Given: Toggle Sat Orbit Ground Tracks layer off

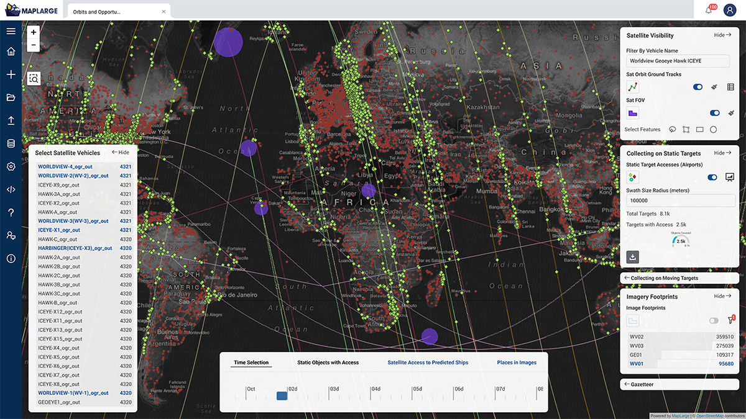Looking at the screenshot, I should [x=698, y=87].
